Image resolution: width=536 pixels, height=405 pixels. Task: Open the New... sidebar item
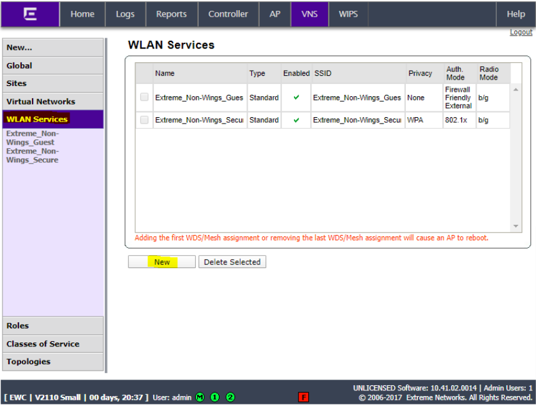click(52, 47)
